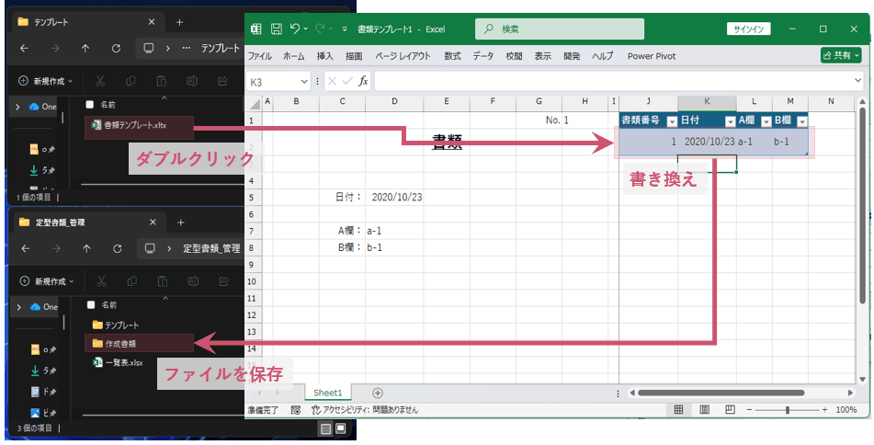This screenshot has height=445, width=874.
Task: Expand OneDrive in the upper Explorer navigation pane
Action: [18, 107]
